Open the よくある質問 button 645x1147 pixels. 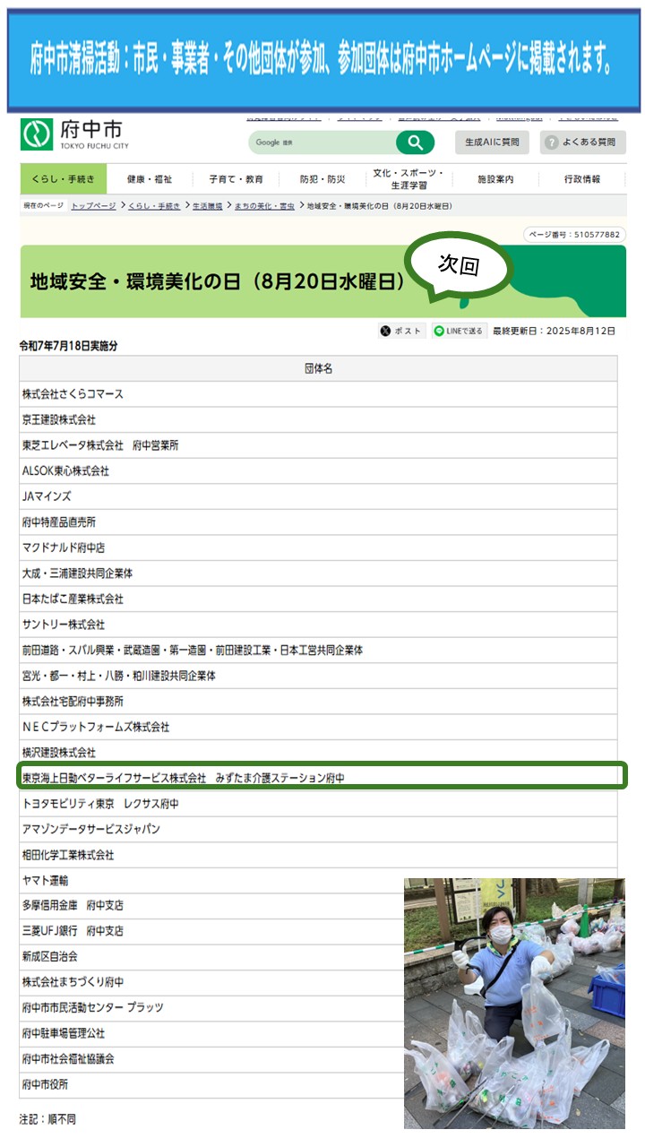coord(583,142)
